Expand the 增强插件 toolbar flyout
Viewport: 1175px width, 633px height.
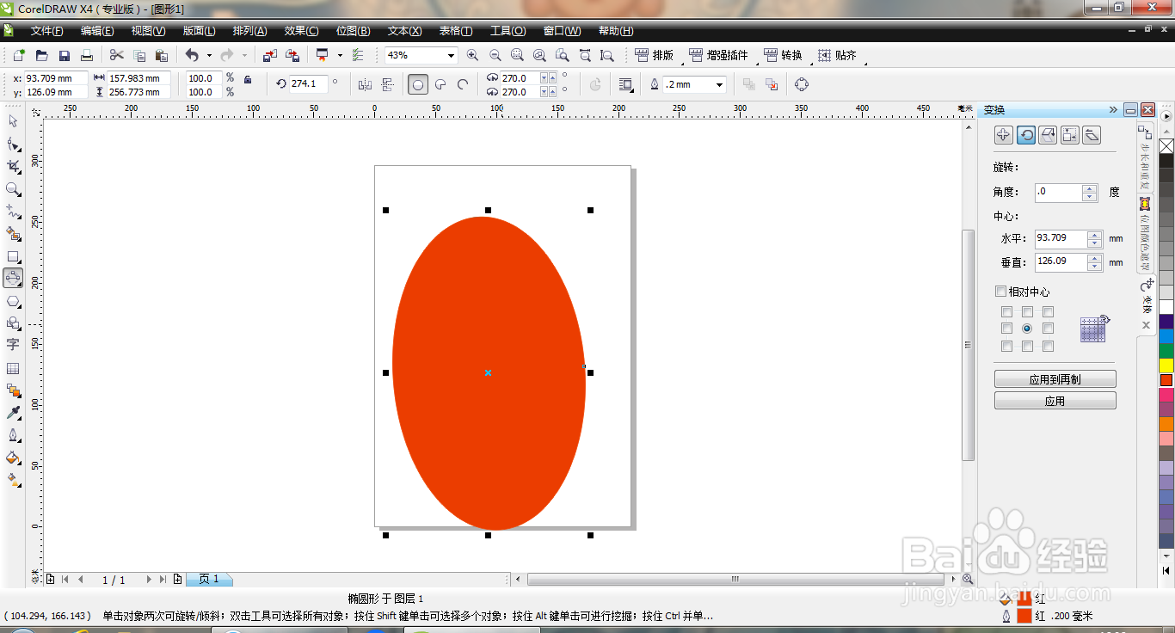pos(756,62)
